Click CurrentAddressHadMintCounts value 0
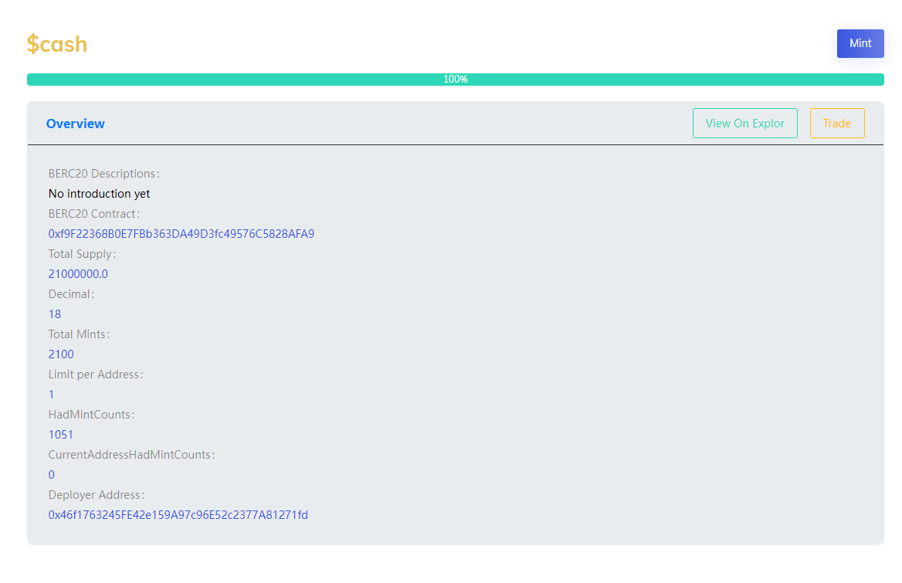Screen dimensions: 902x583 pos(52,475)
